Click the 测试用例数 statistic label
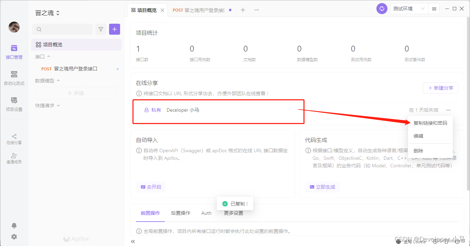This screenshot has height=246, width=470. tap(361, 59)
